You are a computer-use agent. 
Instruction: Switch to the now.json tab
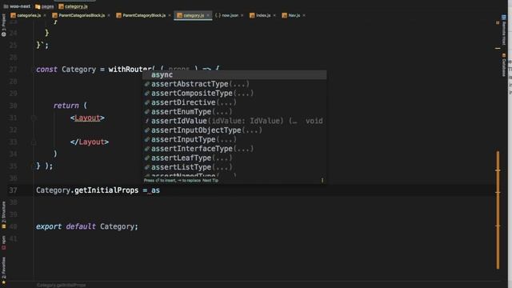click(x=227, y=15)
